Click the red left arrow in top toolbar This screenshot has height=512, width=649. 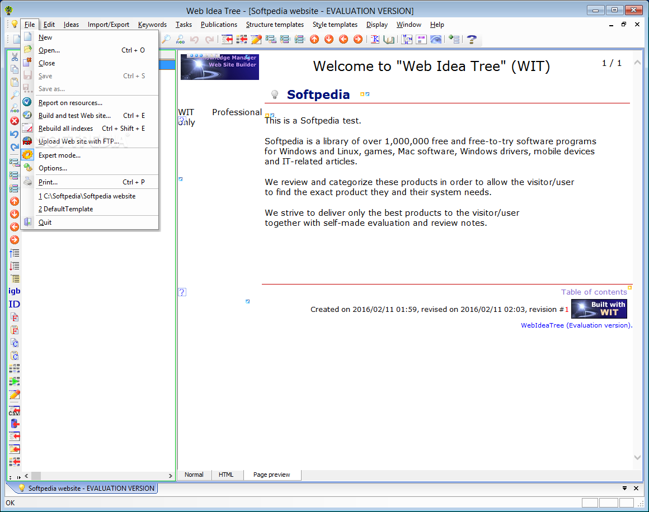tap(344, 39)
